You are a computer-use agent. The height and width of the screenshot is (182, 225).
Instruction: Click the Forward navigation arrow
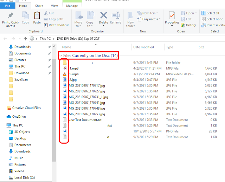point(13,39)
